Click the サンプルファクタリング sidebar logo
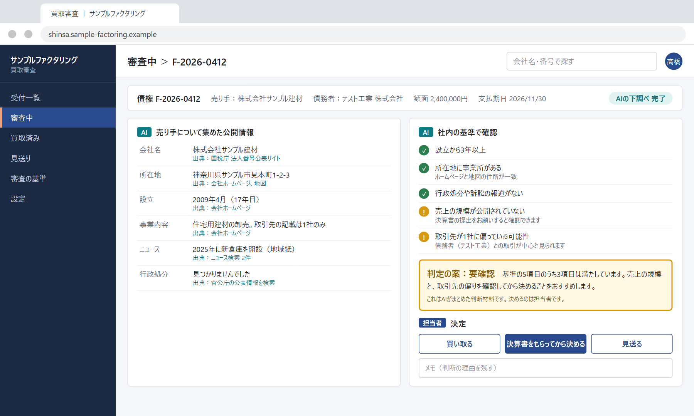Screen dimensions: 694x416 (x=44, y=60)
